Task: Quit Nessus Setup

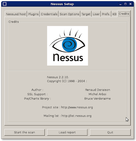Action: tap(110, 133)
